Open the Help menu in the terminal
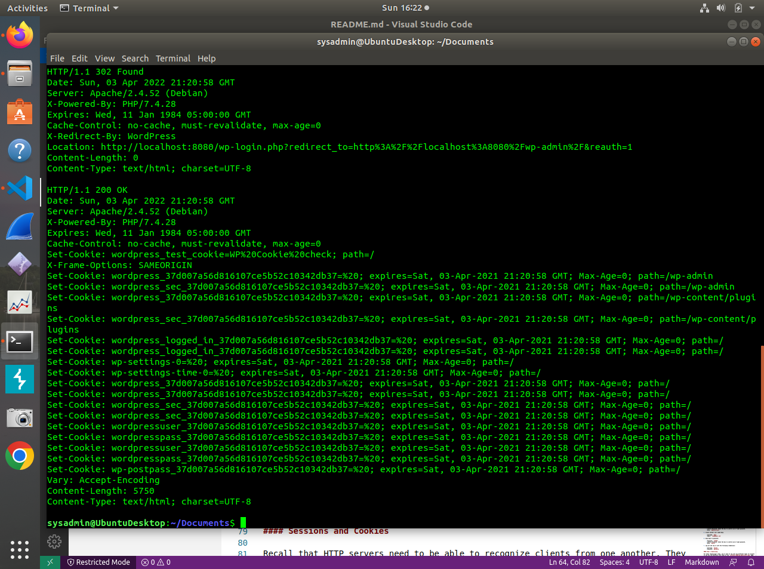 pos(207,59)
